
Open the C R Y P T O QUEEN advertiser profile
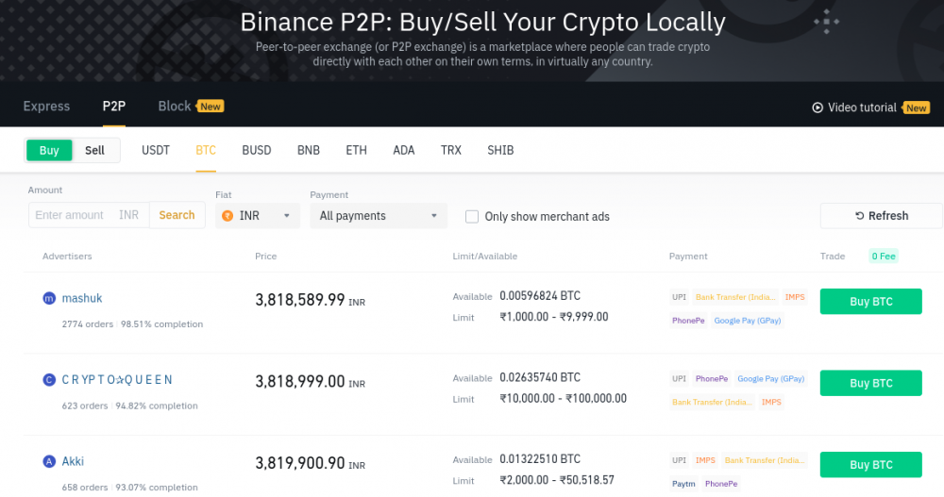click(x=117, y=380)
